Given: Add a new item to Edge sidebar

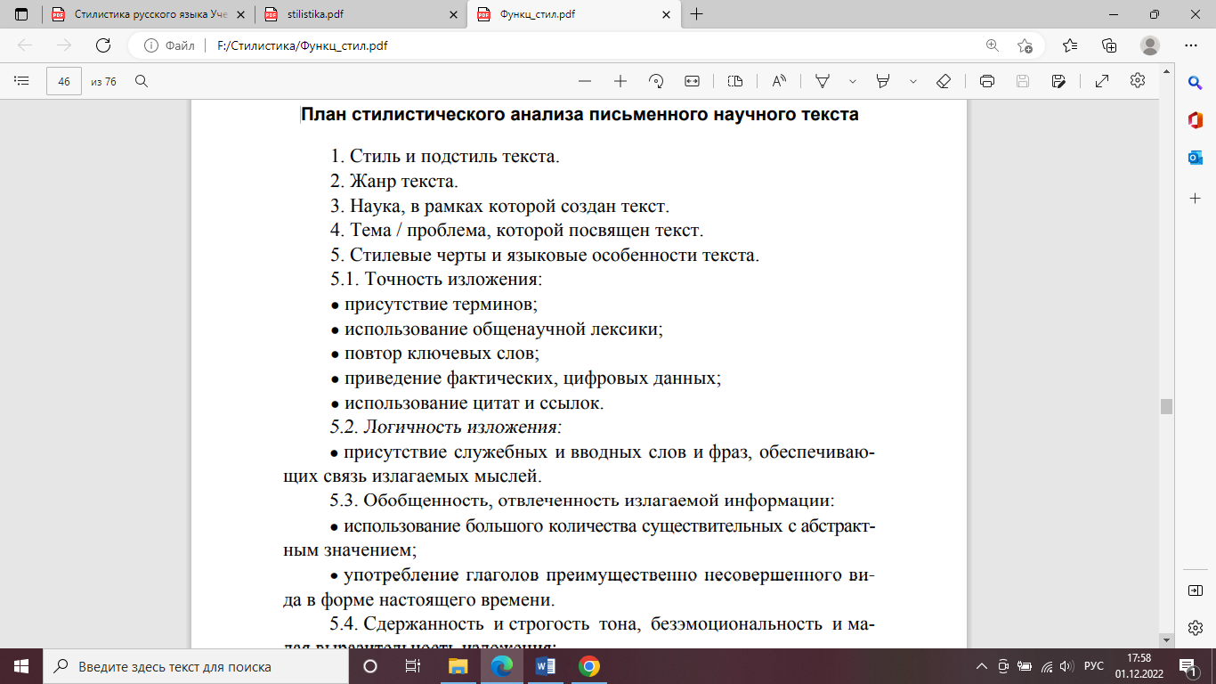Looking at the screenshot, I should 1196,197.
